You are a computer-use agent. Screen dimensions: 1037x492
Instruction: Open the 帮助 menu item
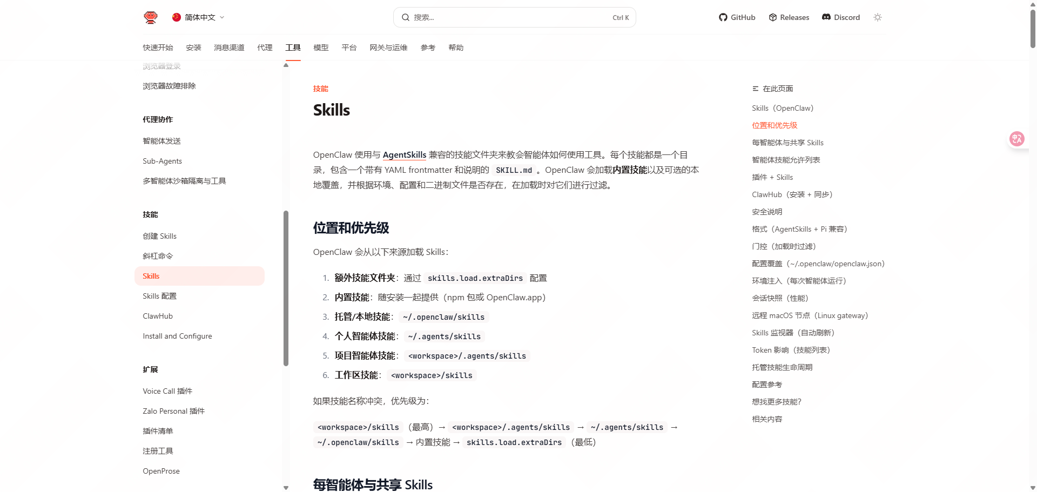(x=456, y=48)
